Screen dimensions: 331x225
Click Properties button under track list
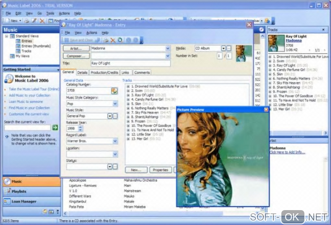coord(160,170)
